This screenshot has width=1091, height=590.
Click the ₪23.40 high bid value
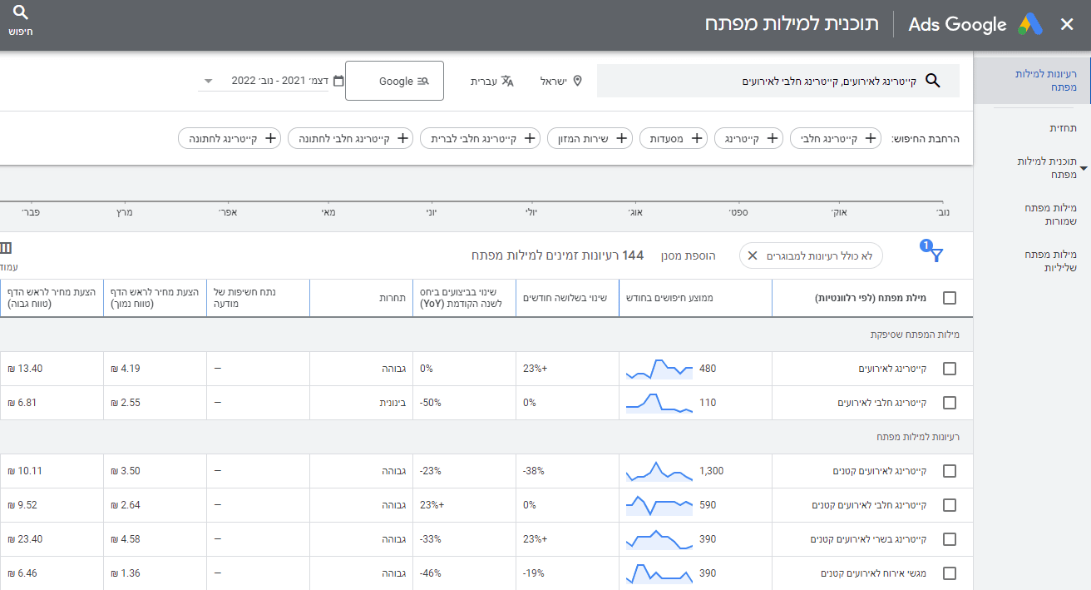[25, 539]
